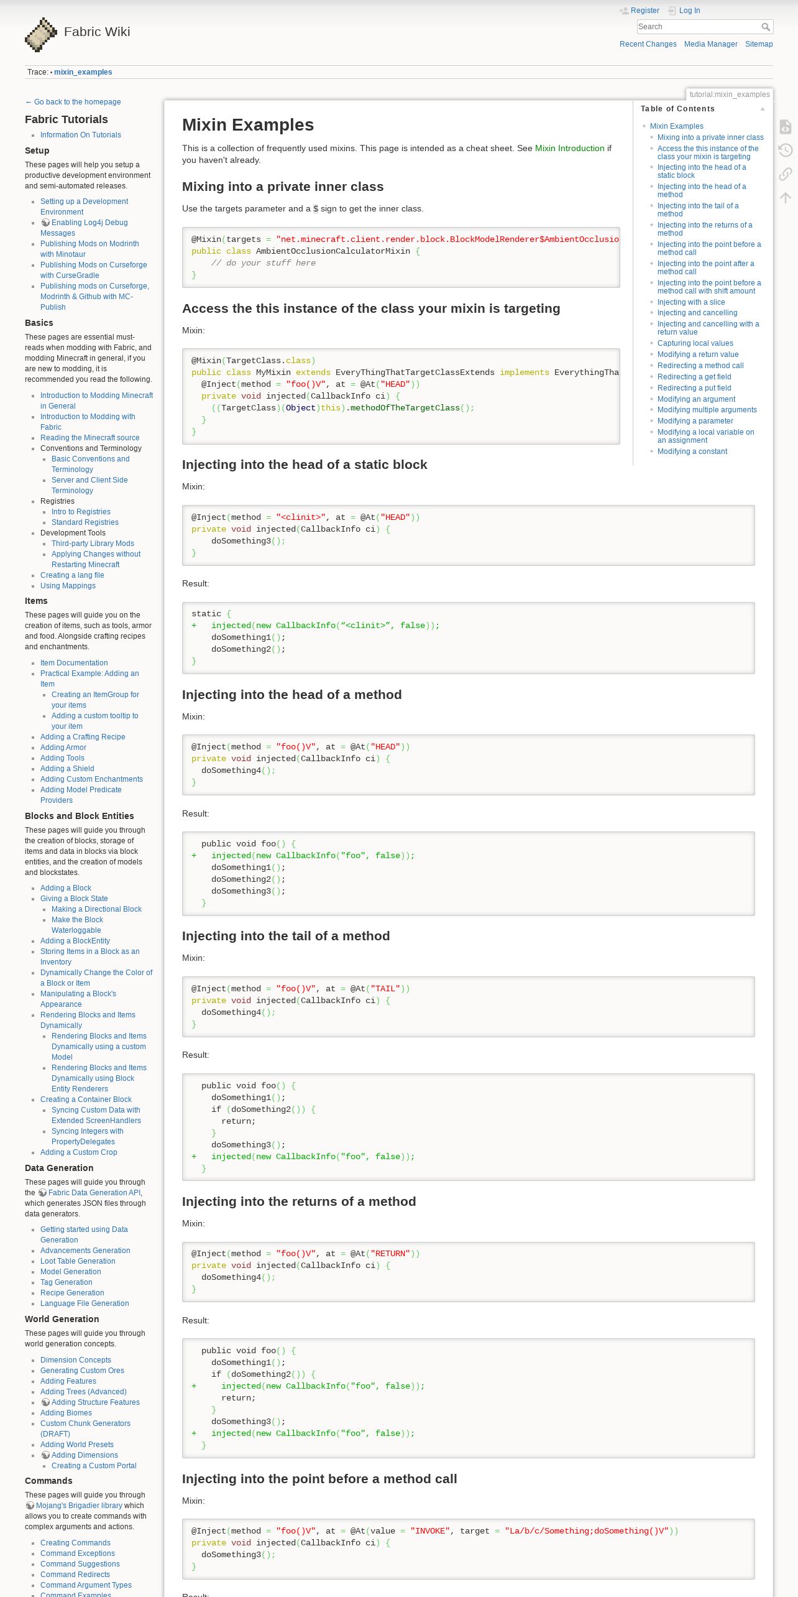Jump to Modifying an argument
Screen dimensions: 798x1597
tap(696, 399)
